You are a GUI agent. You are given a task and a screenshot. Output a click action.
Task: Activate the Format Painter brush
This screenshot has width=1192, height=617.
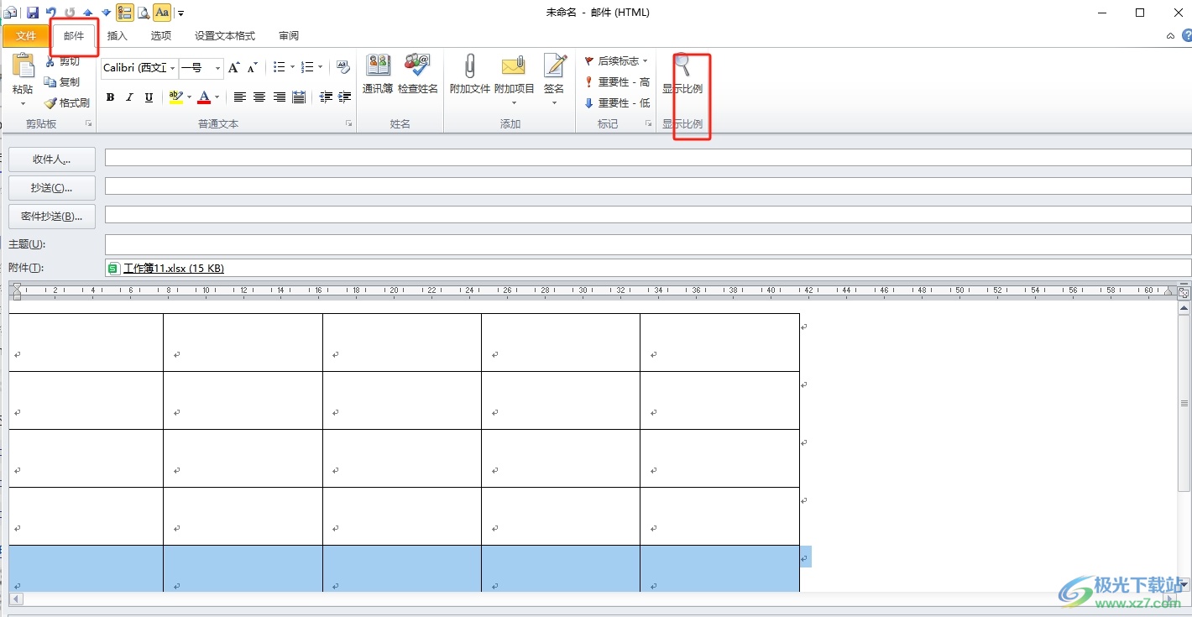point(68,103)
